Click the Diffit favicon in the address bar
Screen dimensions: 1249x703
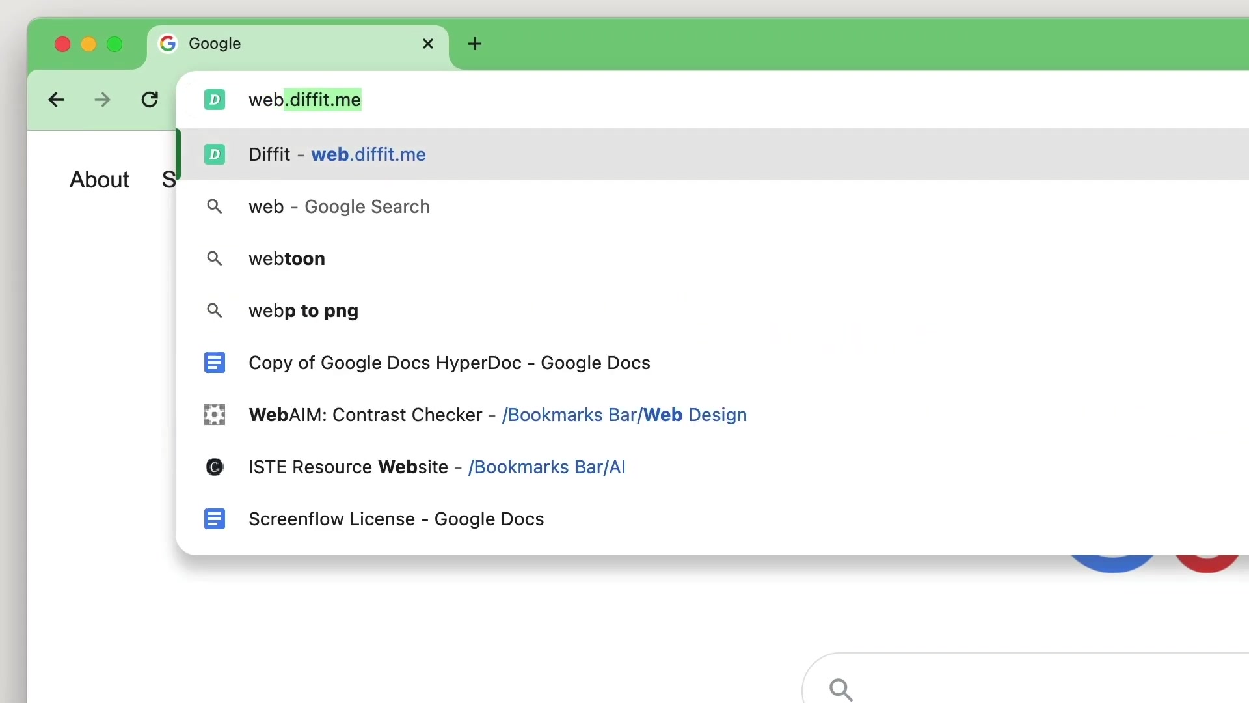[x=215, y=100]
